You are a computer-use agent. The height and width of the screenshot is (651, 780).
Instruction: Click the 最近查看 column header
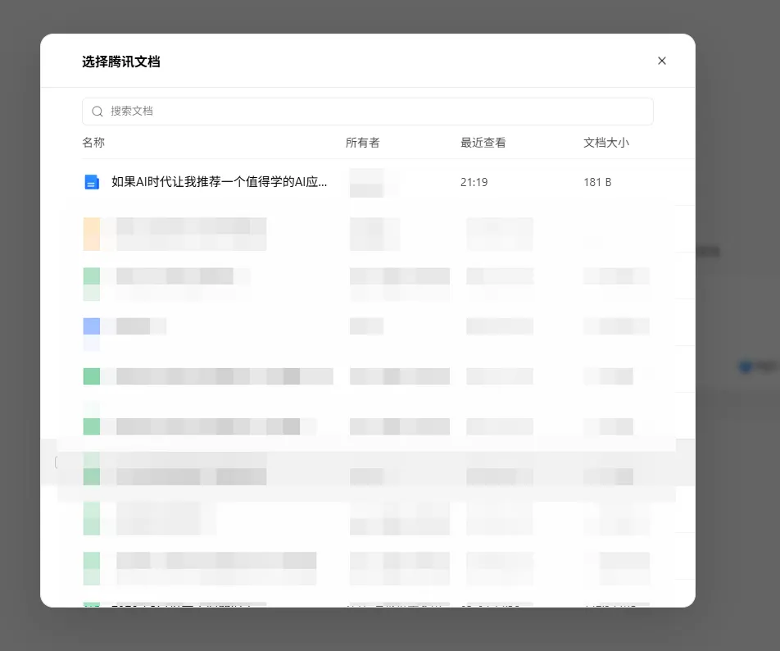(x=483, y=143)
